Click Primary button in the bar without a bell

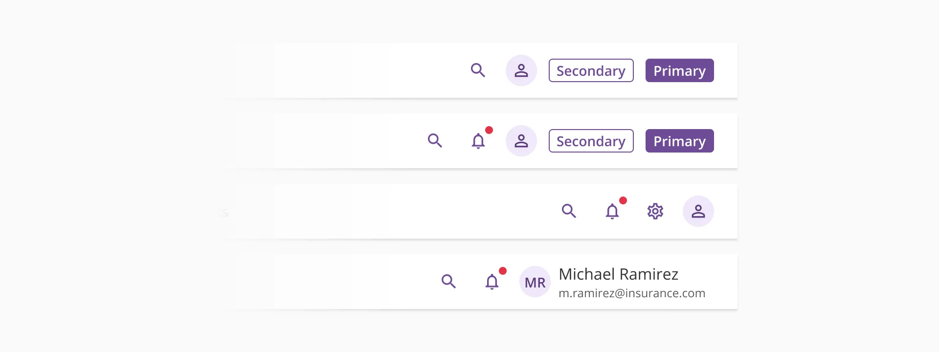click(679, 70)
